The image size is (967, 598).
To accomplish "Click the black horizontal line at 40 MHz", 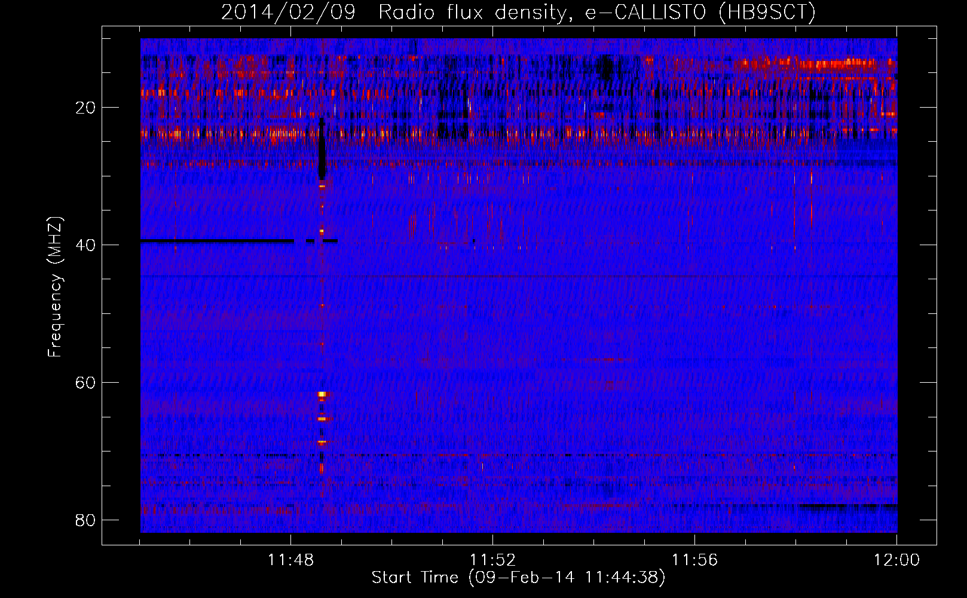I will 217,241.
